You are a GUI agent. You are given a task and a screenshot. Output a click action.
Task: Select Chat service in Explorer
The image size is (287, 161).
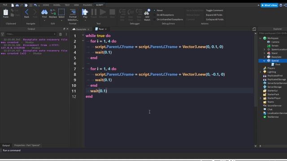coord(270,109)
